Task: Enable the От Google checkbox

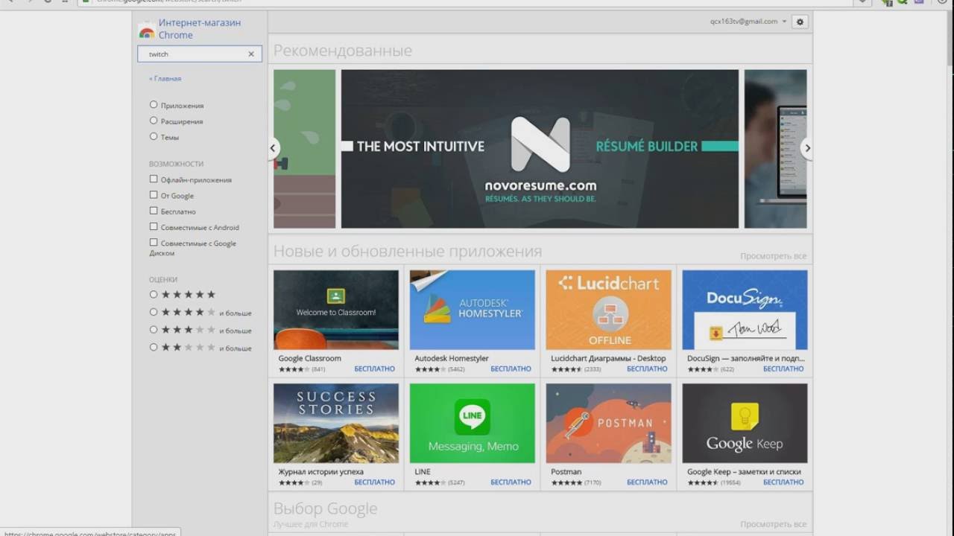Action: pos(154,195)
